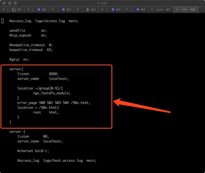Click 'error_page 500 502 503 504 /50x.html;'
Image resolution: width=205 pixels, height=173 pixels.
point(54,103)
